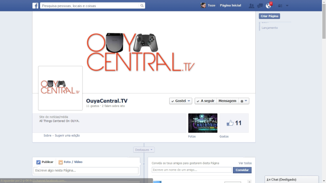The width and height of the screenshot is (326, 183).
Task: Click the Publicar pencil icon
Action: [38, 162]
